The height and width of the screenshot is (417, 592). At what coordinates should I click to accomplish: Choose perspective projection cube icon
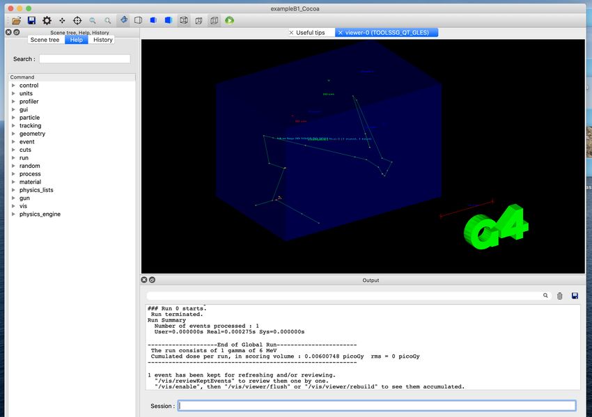[x=199, y=20]
